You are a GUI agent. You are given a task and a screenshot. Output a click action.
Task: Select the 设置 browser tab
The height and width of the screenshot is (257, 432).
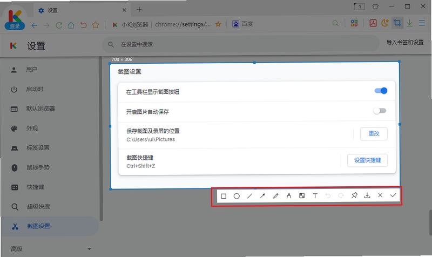point(82,10)
